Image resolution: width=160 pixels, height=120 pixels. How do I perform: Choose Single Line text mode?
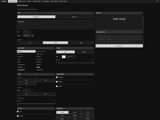point(36,17)
